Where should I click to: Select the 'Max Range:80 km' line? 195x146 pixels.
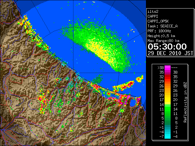click(163, 41)
